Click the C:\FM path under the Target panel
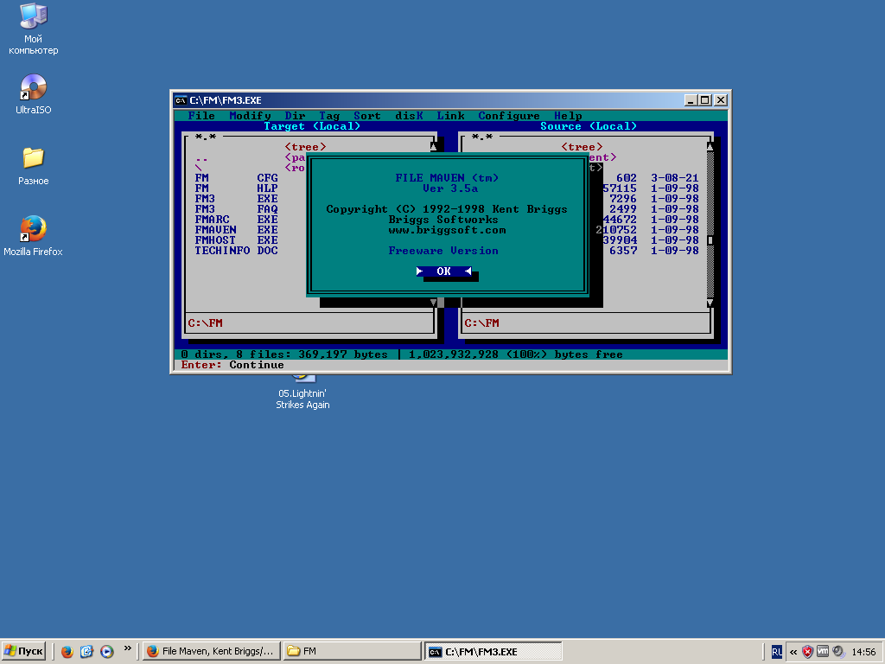 (206, 323)
